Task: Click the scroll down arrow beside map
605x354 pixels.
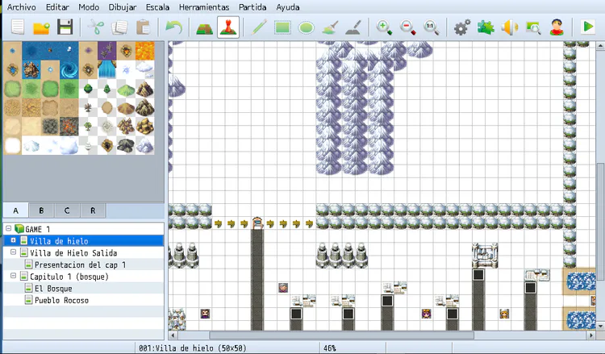Action: (x=600, y=326)
